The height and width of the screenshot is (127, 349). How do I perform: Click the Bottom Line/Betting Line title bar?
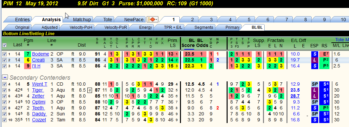pyautogui.click(x=175, y=34)
